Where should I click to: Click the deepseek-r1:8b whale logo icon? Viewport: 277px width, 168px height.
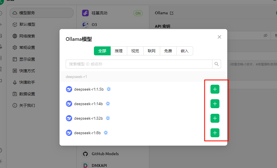[69, 133]
